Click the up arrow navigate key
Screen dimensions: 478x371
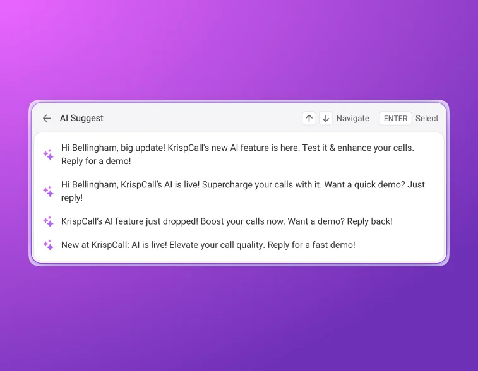(309, 118)
